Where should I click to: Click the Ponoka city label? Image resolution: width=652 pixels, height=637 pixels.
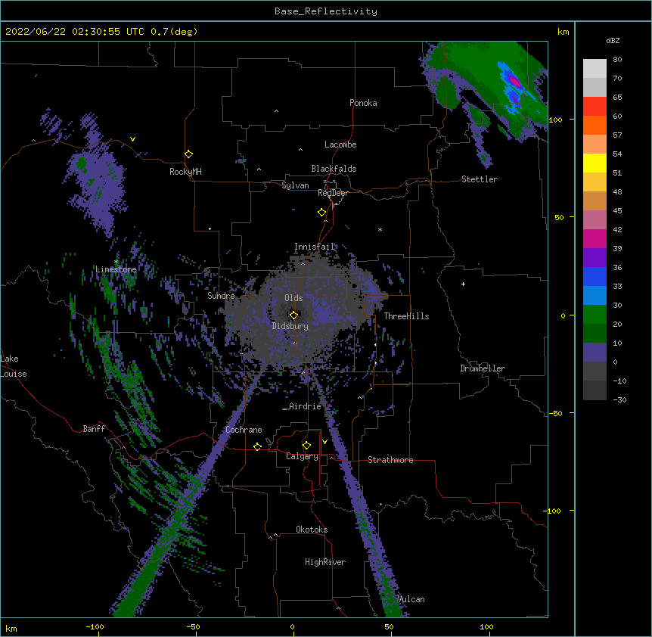coord(363,103)
